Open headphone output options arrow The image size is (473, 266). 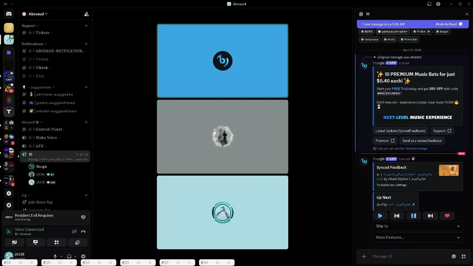point(75,256)
